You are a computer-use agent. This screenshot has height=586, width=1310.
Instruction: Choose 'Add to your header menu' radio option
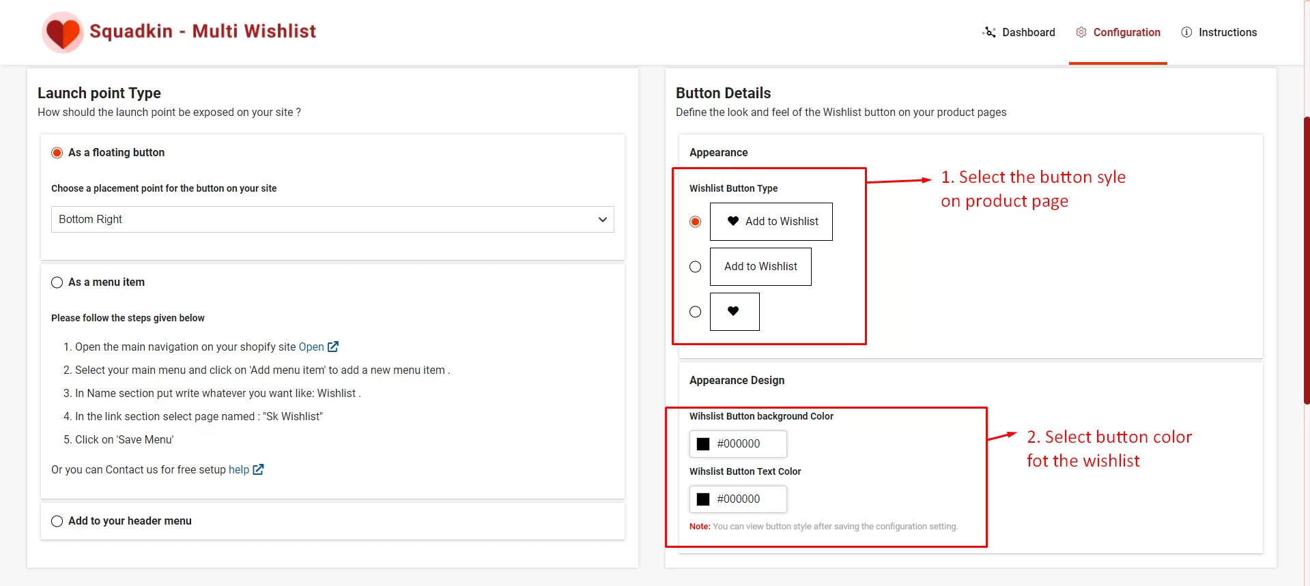[x=57, y=521]
